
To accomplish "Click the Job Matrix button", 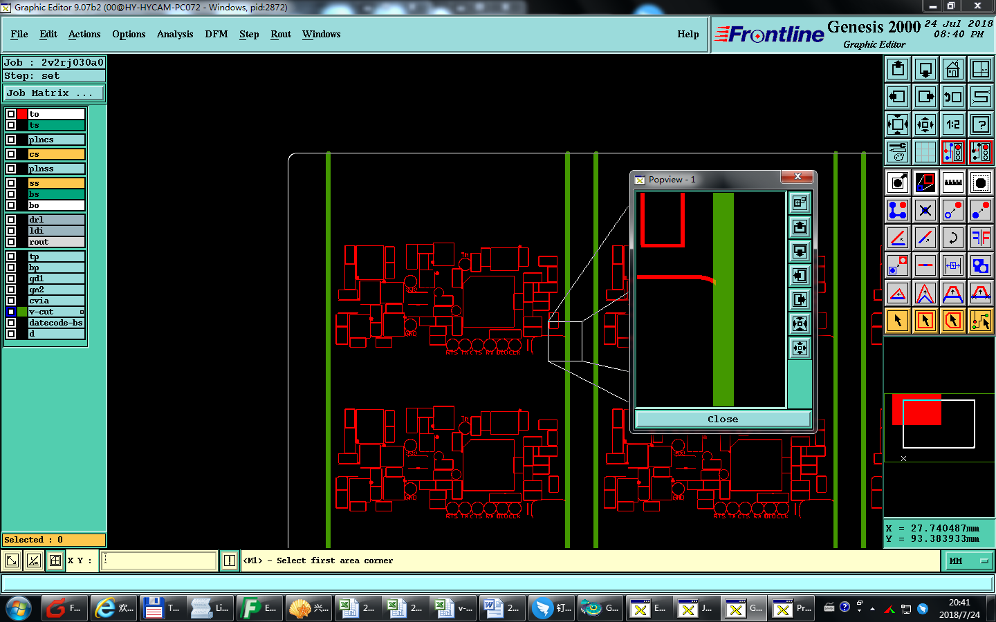I will pyautogui.click(x=54, y=93).
